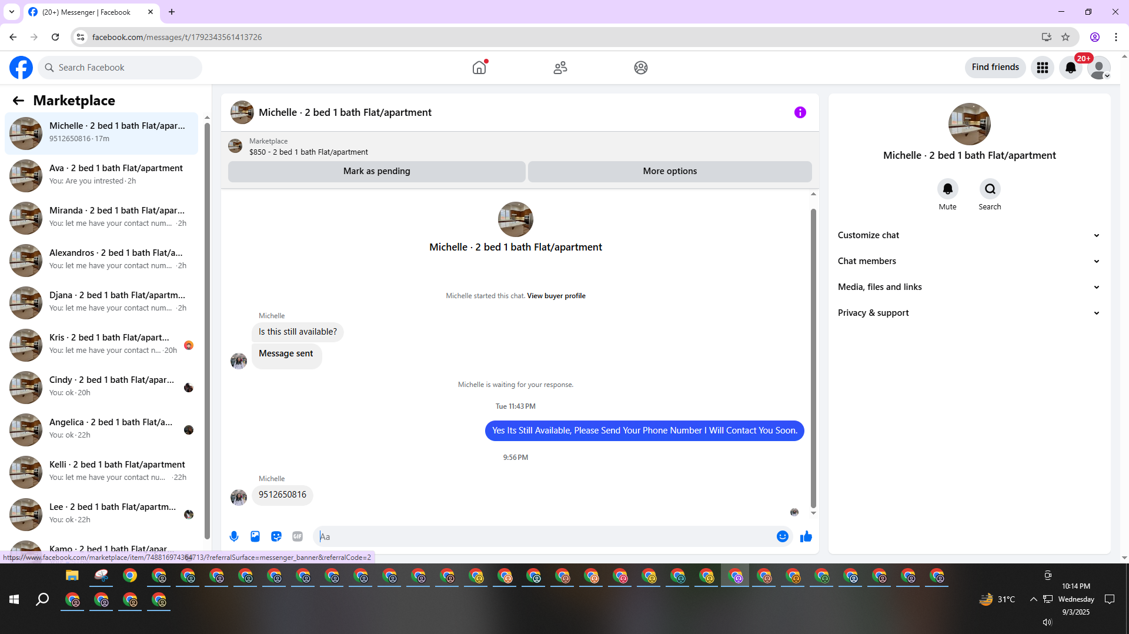Choose a sticker from the sticker icon
Image resolution: width=1129 pixels, height=634 pixels.
[x=276, y=536]
